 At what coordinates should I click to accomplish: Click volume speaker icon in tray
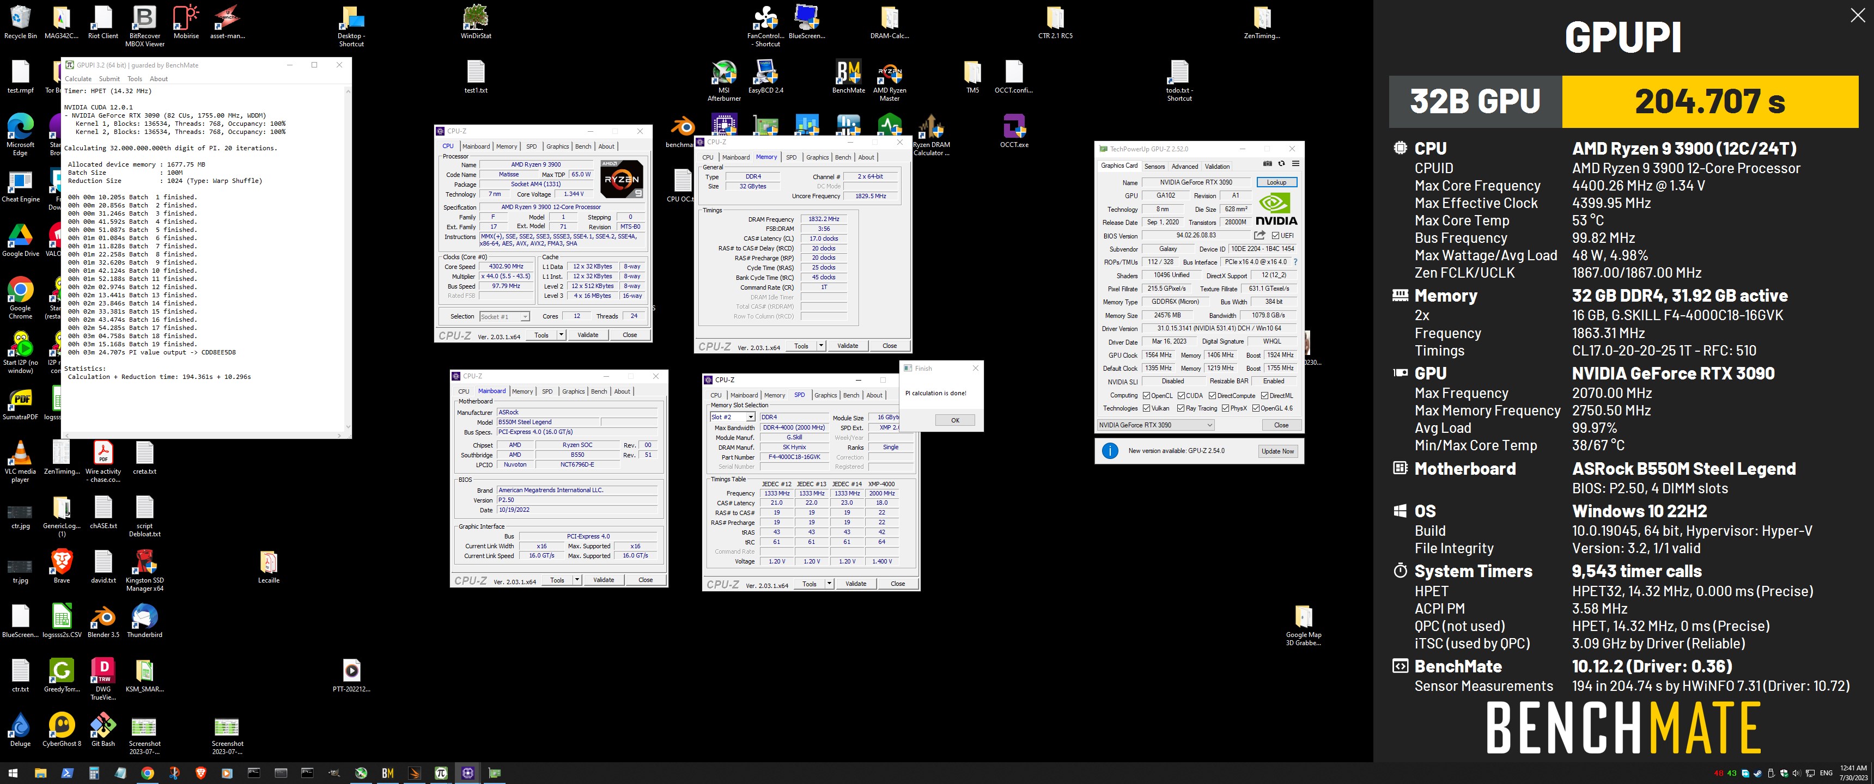pyautogui.click(x=1797, y=773)
